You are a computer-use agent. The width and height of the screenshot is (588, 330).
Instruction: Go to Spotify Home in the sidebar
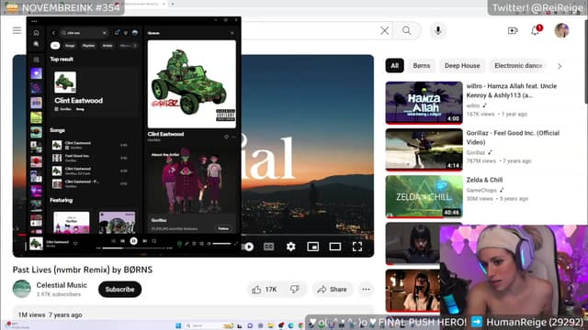click(x=37, y=33)
